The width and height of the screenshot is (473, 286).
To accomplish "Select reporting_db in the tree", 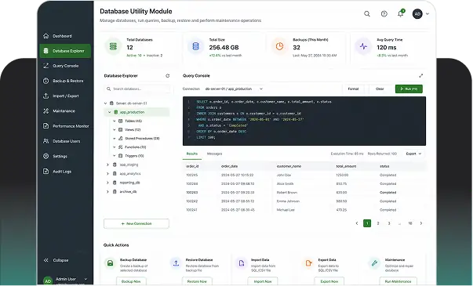I will coord(129,183).
